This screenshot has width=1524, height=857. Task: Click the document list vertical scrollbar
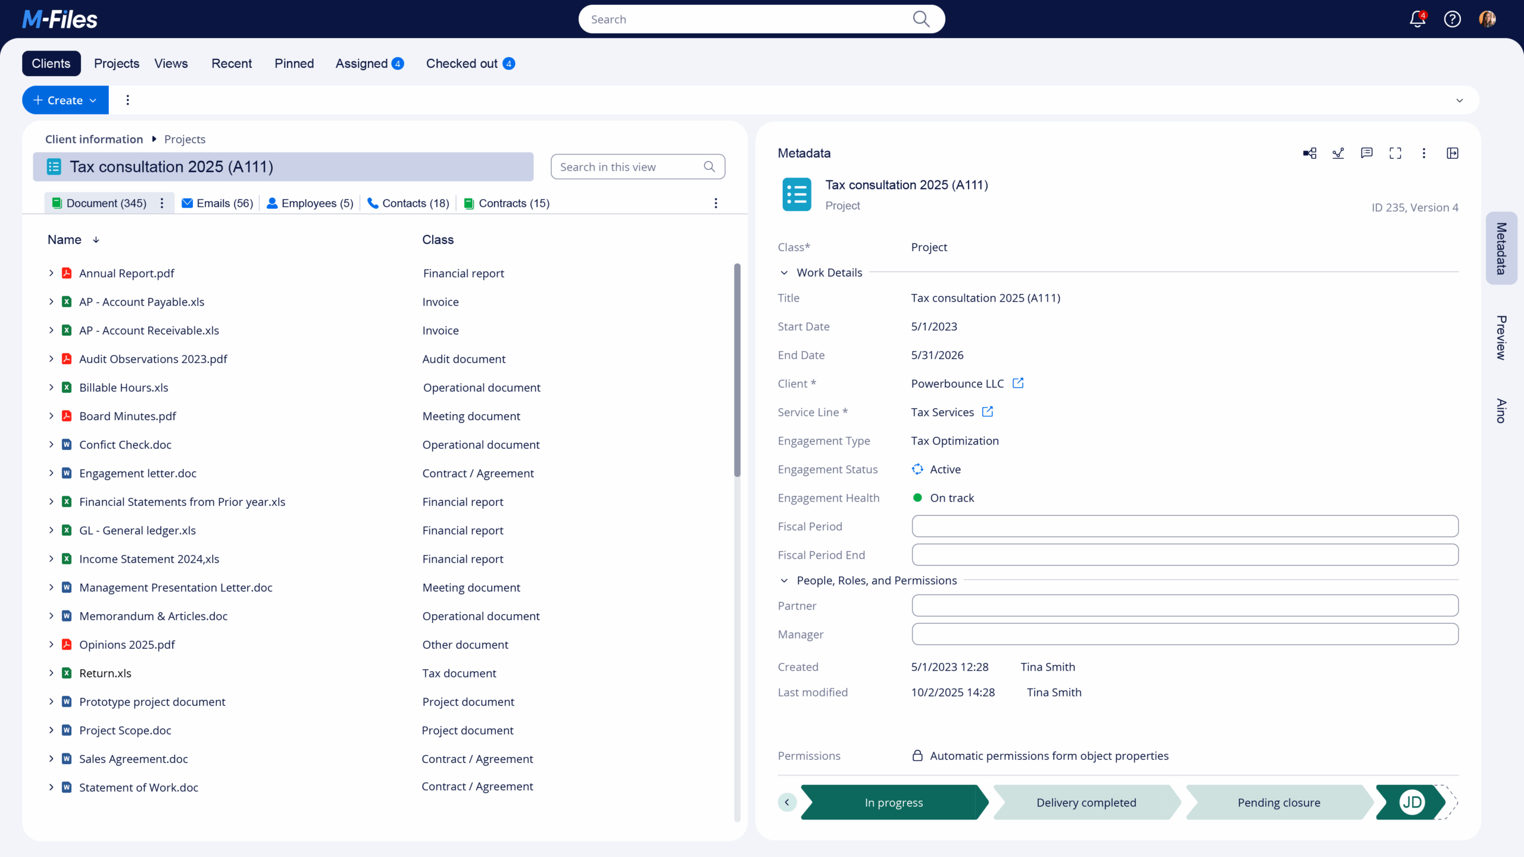(x=737, y=369)
